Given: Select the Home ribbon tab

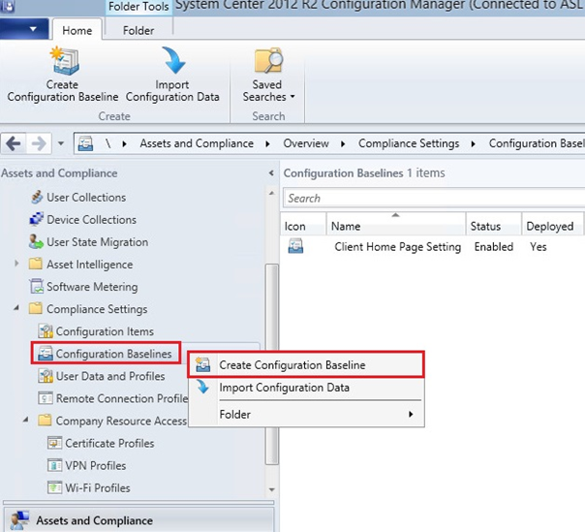Looking at the screenshot, I should coord(77,30).
